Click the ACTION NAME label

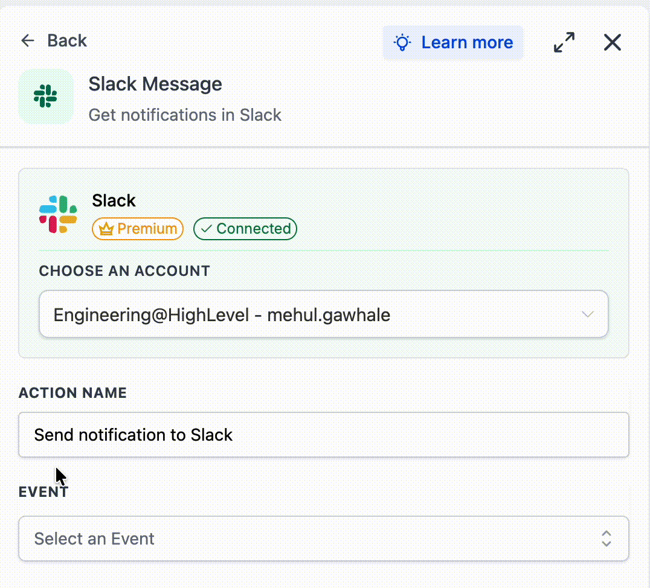pos(72,393)
